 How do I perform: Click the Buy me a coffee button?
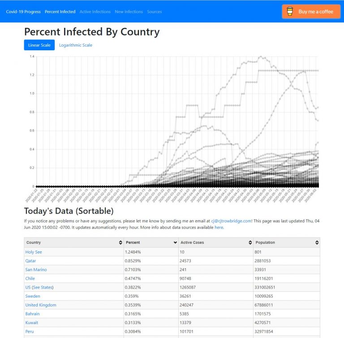click(311, 11)
